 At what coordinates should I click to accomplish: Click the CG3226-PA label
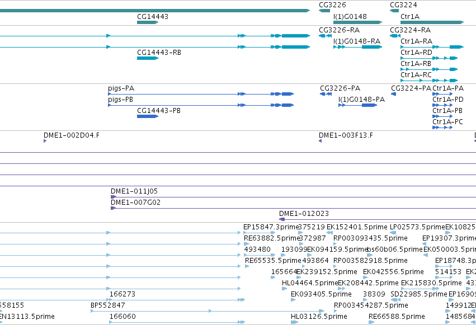pos(340,88)
